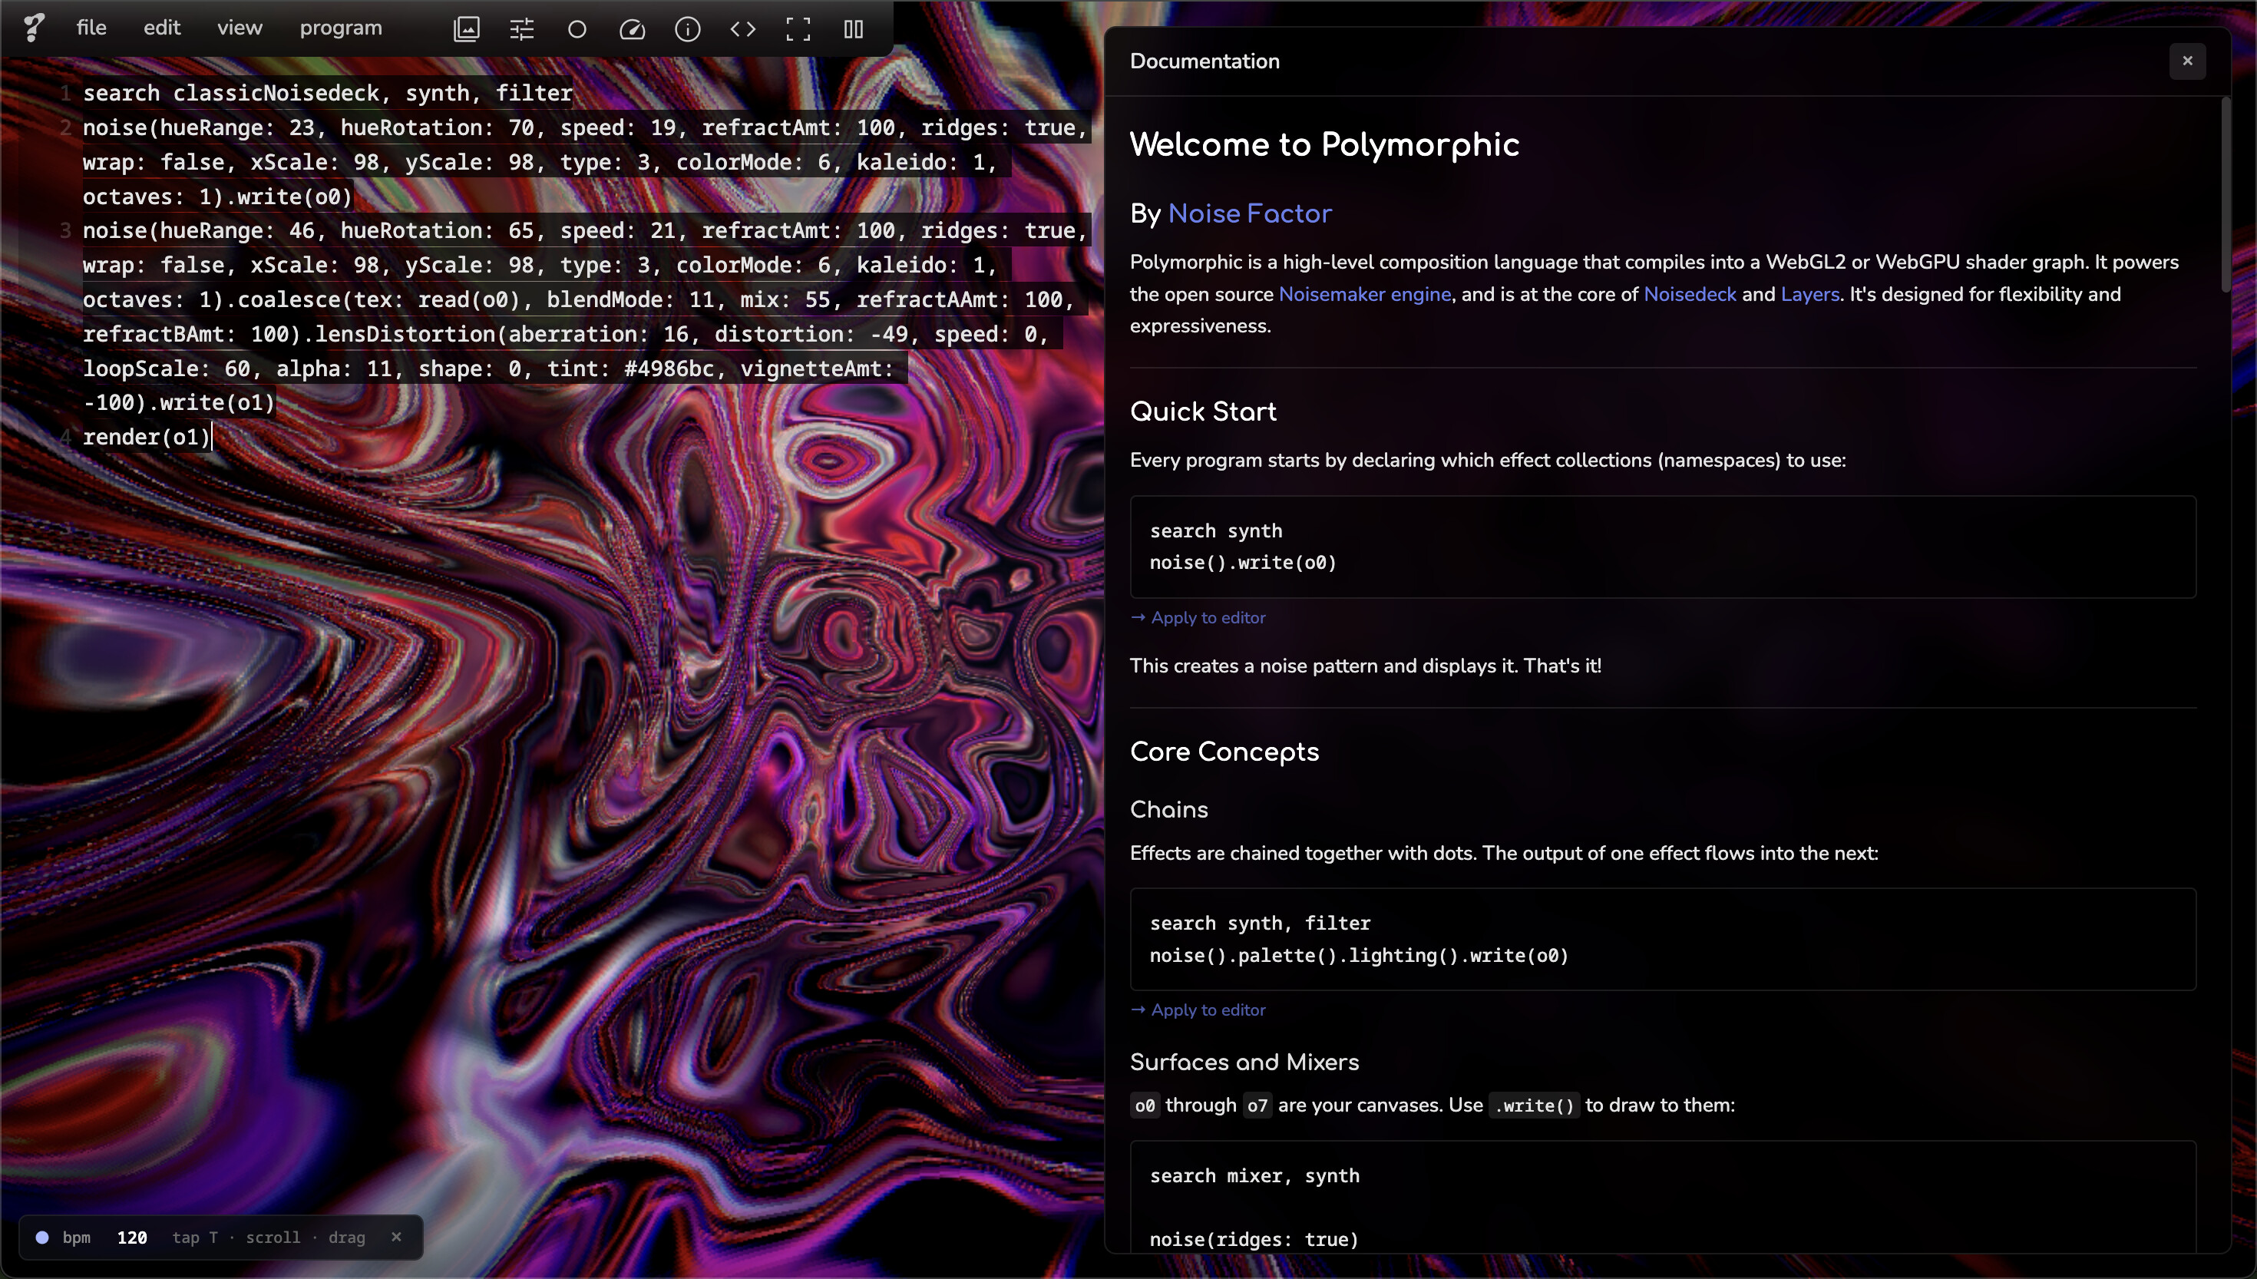Click the 'noise().write(o0)' code sample

click(1243, 562)
